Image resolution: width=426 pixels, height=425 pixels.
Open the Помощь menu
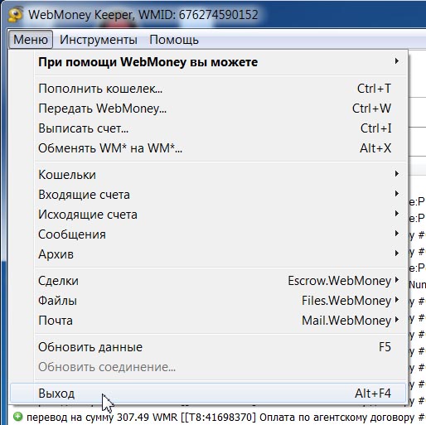[x=174, y=40]
